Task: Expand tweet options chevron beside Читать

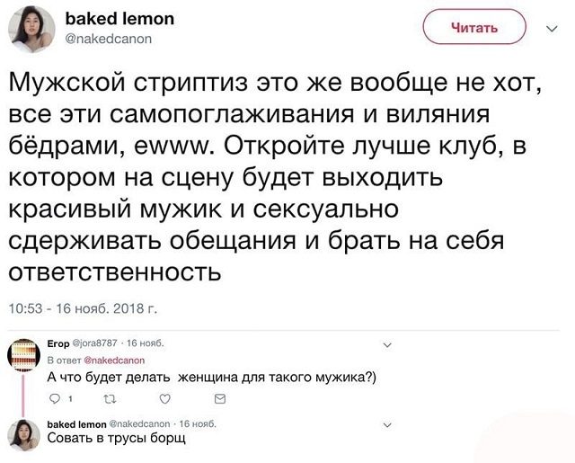Action: [550, 27]
